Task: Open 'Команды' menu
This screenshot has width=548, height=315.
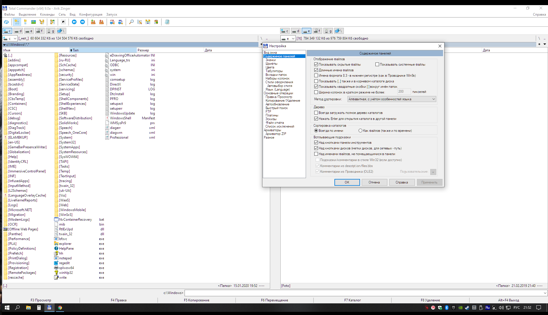Action: click(47, 14)
